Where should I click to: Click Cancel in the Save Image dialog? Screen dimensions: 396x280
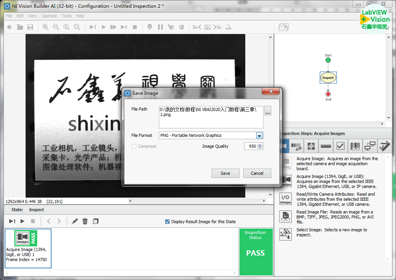pyautogui.click(x=257, y=173)
